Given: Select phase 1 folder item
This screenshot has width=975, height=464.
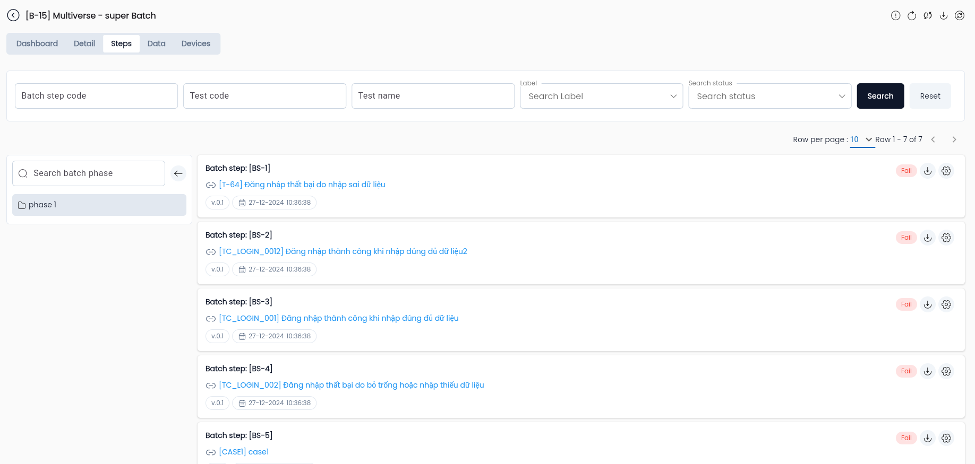Looking at the screenshot, I should [99, 205].
